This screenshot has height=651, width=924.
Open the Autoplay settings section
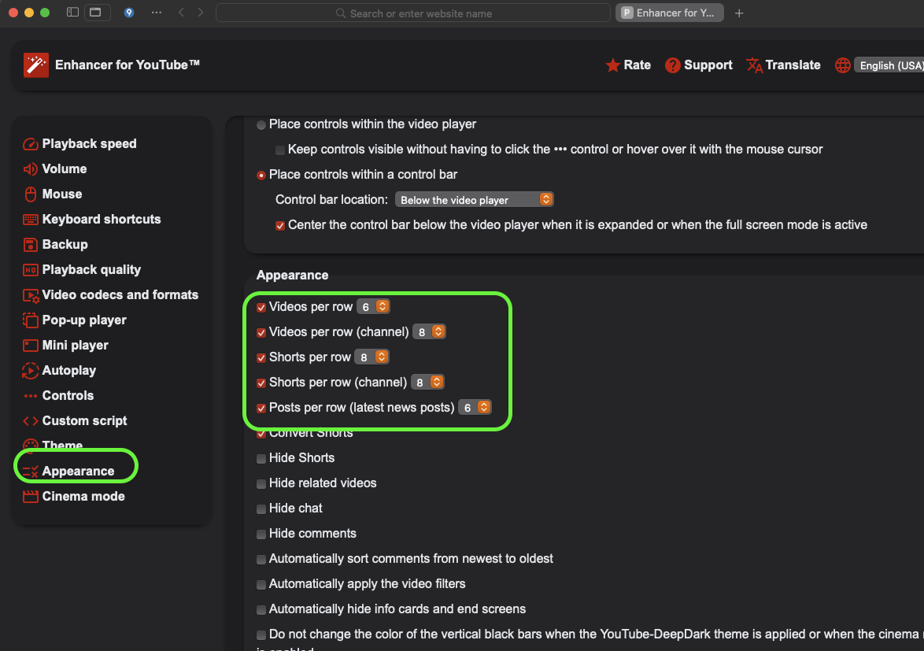point(68,371)
